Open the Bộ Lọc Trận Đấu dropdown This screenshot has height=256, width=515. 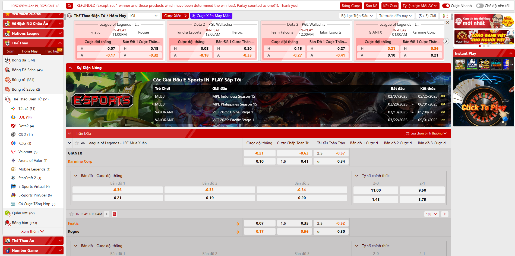click(x=357, y=16)
